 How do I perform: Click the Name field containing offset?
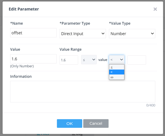point(33,33)
